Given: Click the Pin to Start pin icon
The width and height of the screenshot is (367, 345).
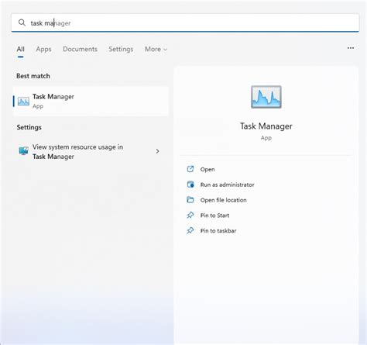Looking at the screenshot, I should coord(190,215).
